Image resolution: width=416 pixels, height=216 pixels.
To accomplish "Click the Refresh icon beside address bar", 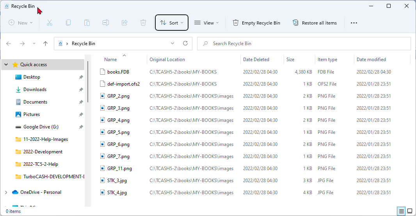I will 185,44.
